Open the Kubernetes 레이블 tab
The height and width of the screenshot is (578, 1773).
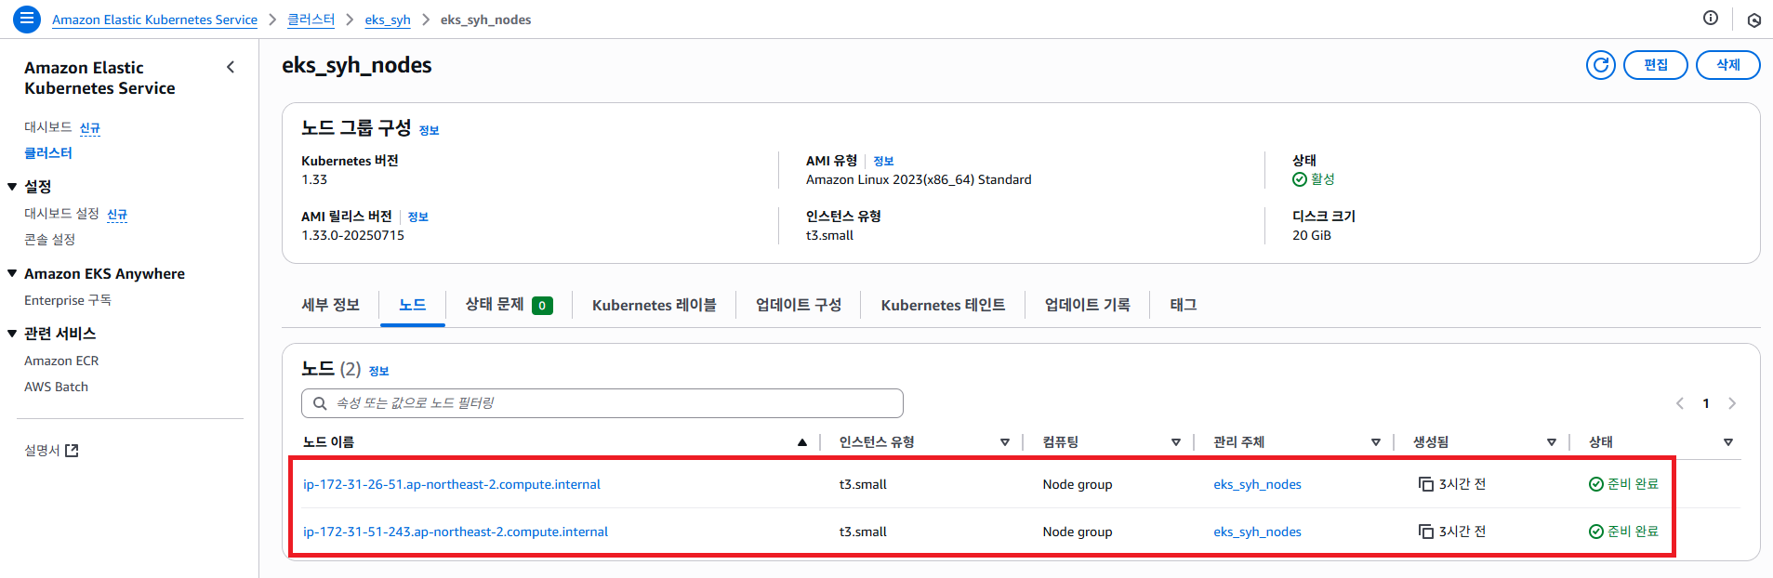point(654,305)
